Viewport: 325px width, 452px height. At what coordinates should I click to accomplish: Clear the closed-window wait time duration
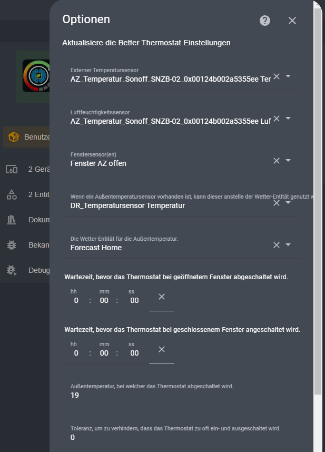[x=162, y=350]
